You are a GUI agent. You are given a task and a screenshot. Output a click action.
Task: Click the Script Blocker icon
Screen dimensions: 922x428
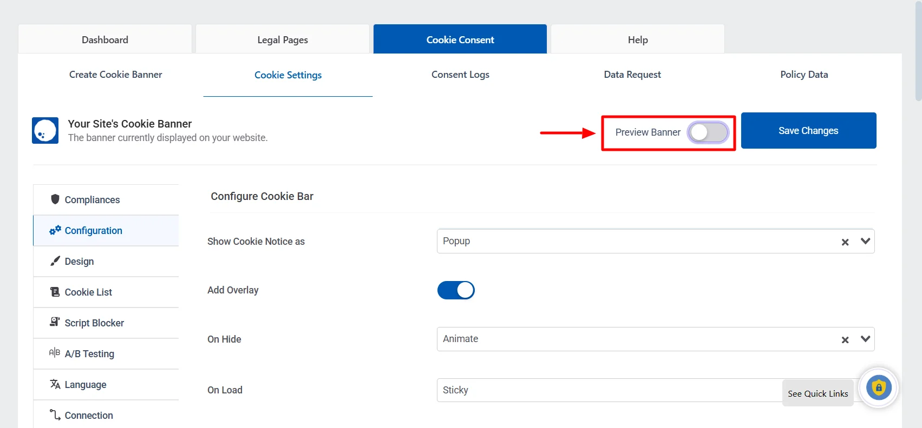click(55, 322)
